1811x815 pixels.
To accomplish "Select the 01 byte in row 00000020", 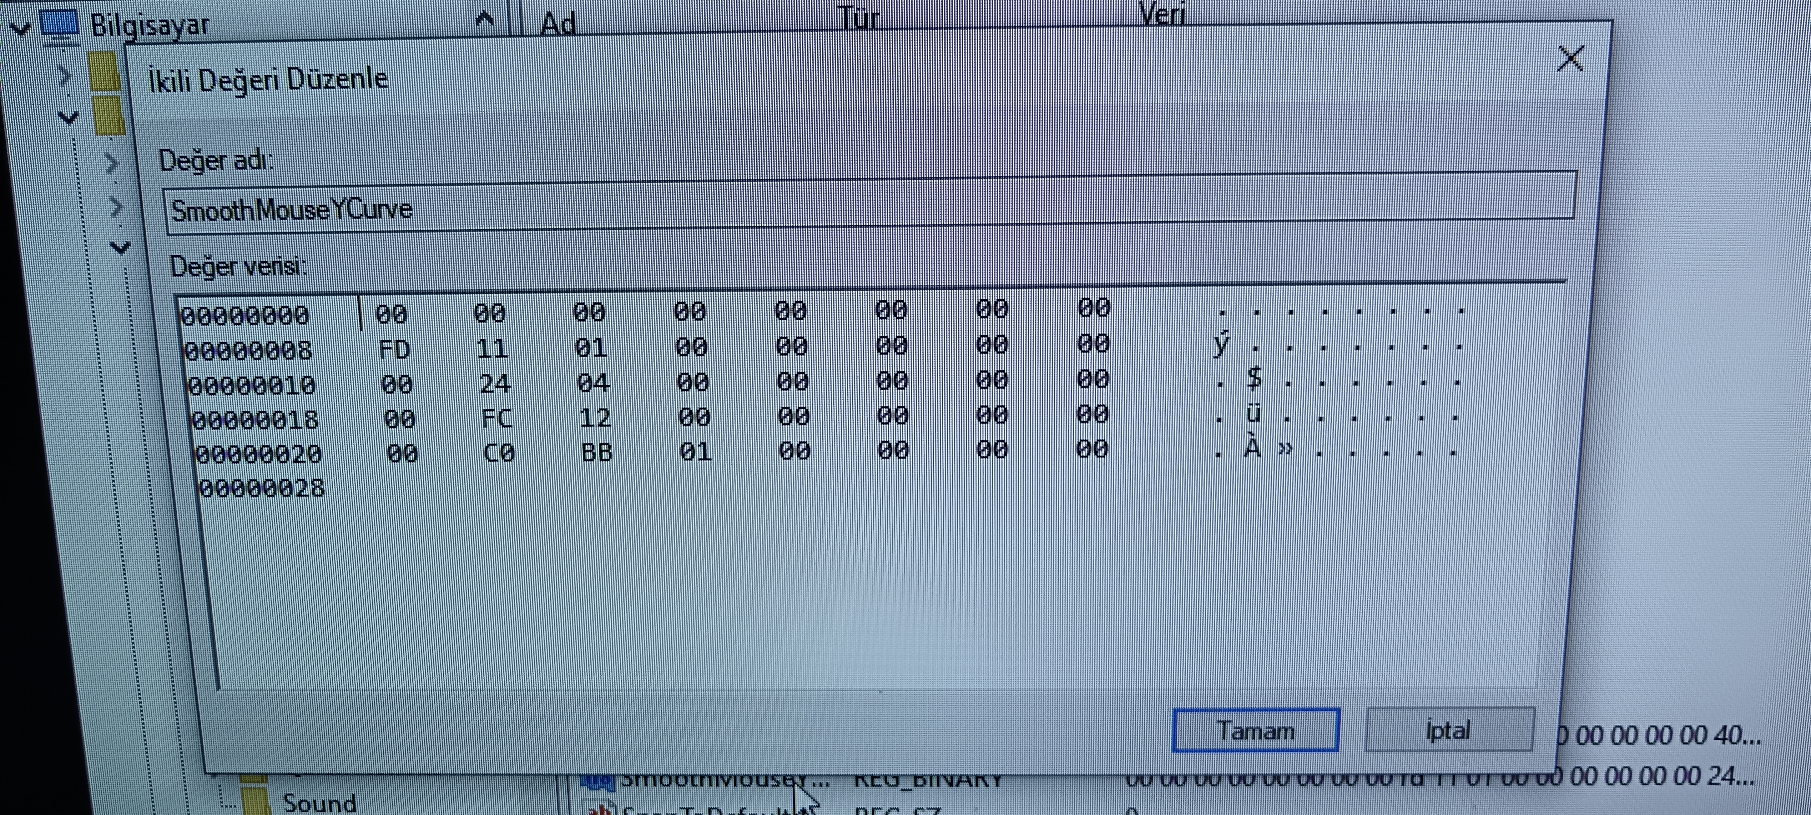I will (x=696, y=451).
